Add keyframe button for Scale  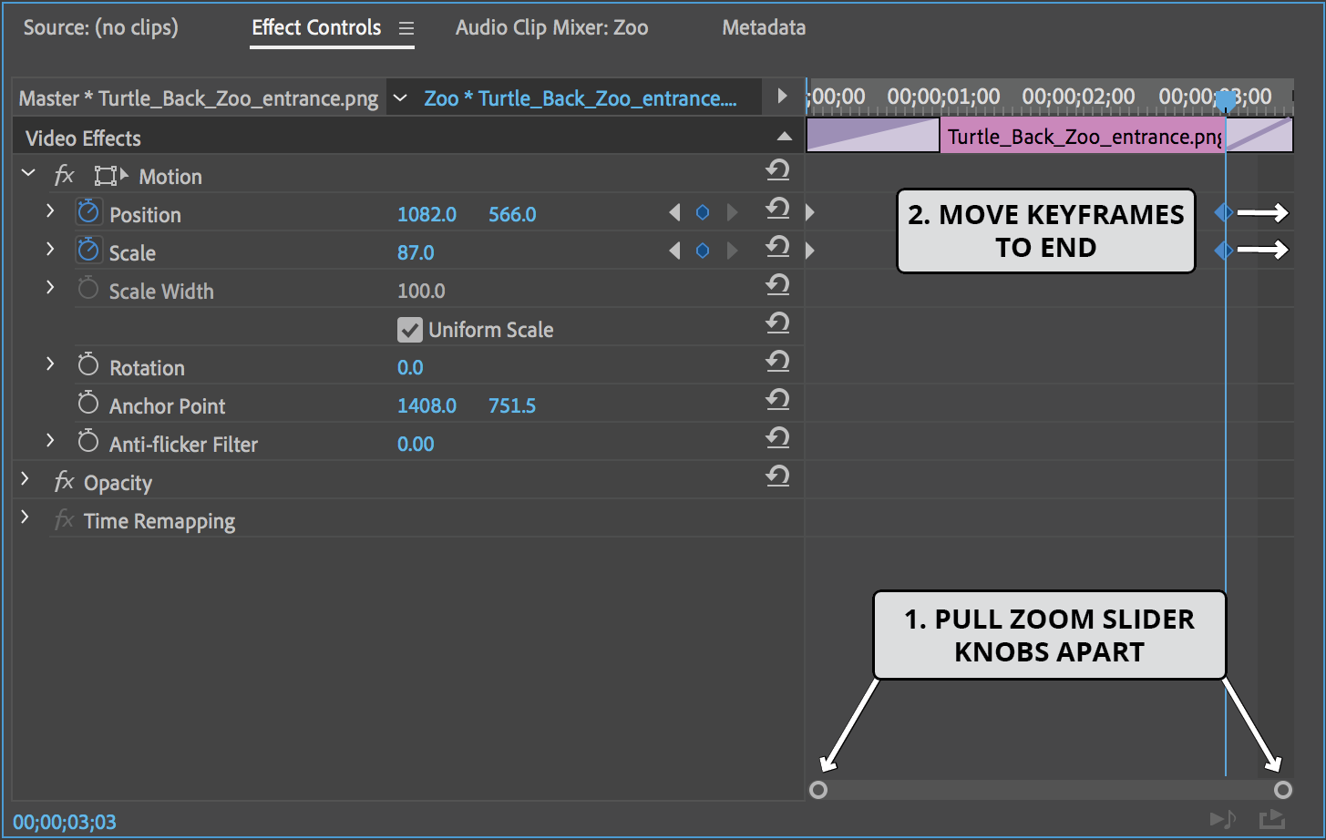[x=703, y=251]
